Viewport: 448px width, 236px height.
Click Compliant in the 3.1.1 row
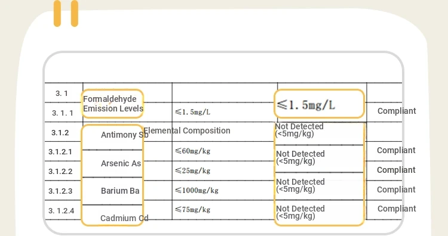click(x=397, y=111)
